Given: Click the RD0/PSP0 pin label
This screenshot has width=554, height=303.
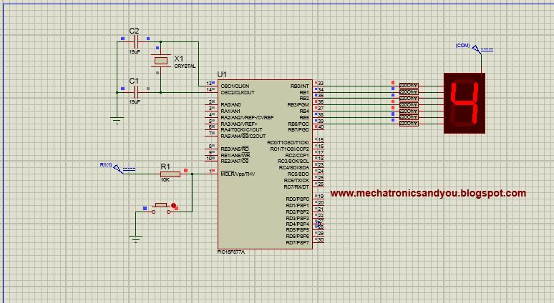Looking at the screenshot, I should point(298,199).
